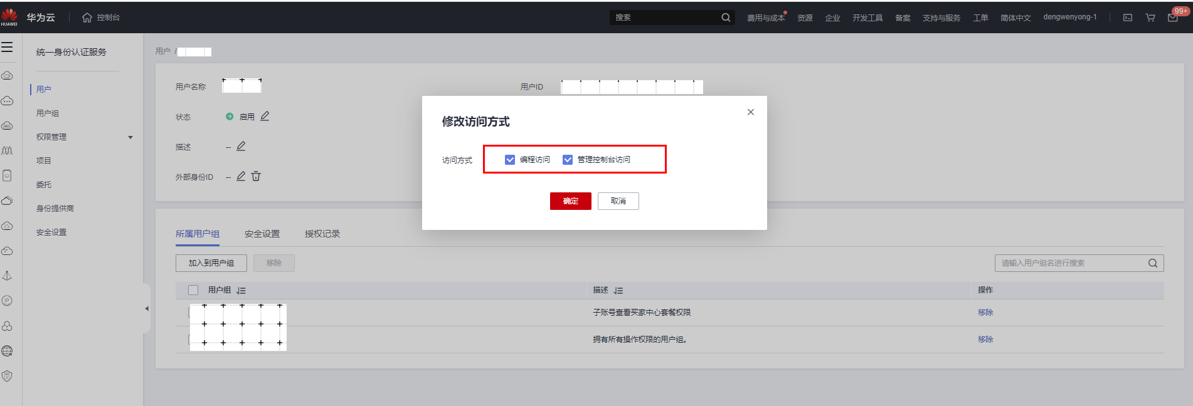Click the red 确定 button

[x=570, y=201]
